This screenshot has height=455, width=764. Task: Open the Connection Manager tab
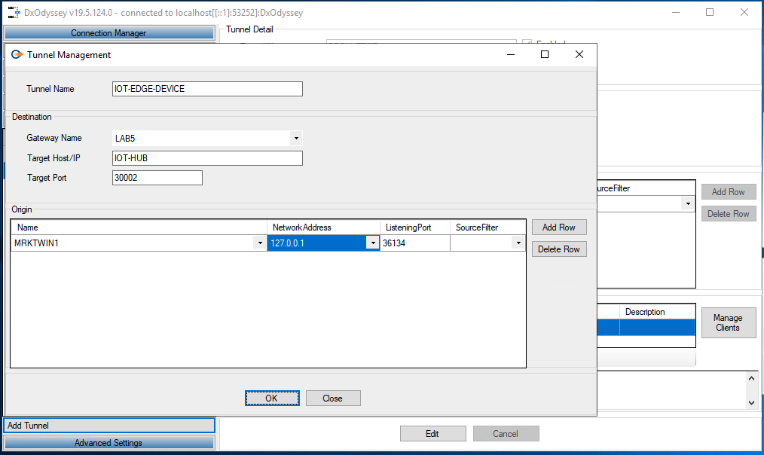pos(108,33)
